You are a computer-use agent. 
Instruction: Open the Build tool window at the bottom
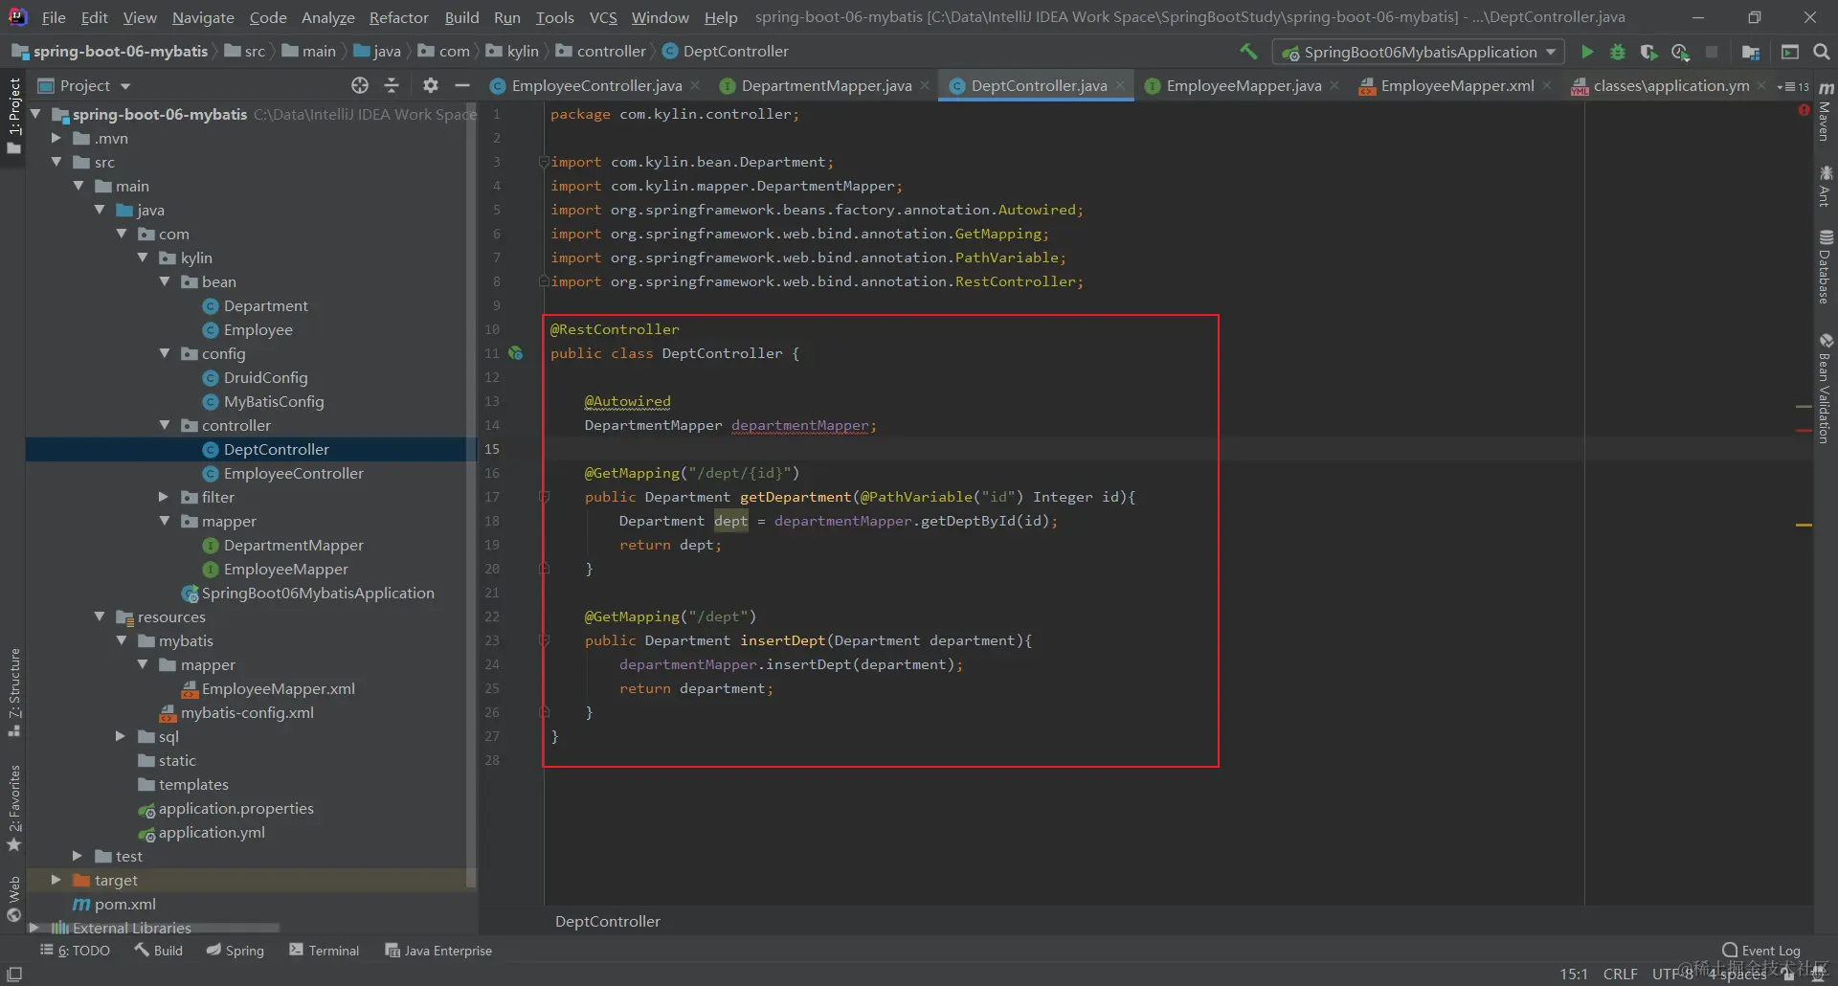[x=159, y=951]
